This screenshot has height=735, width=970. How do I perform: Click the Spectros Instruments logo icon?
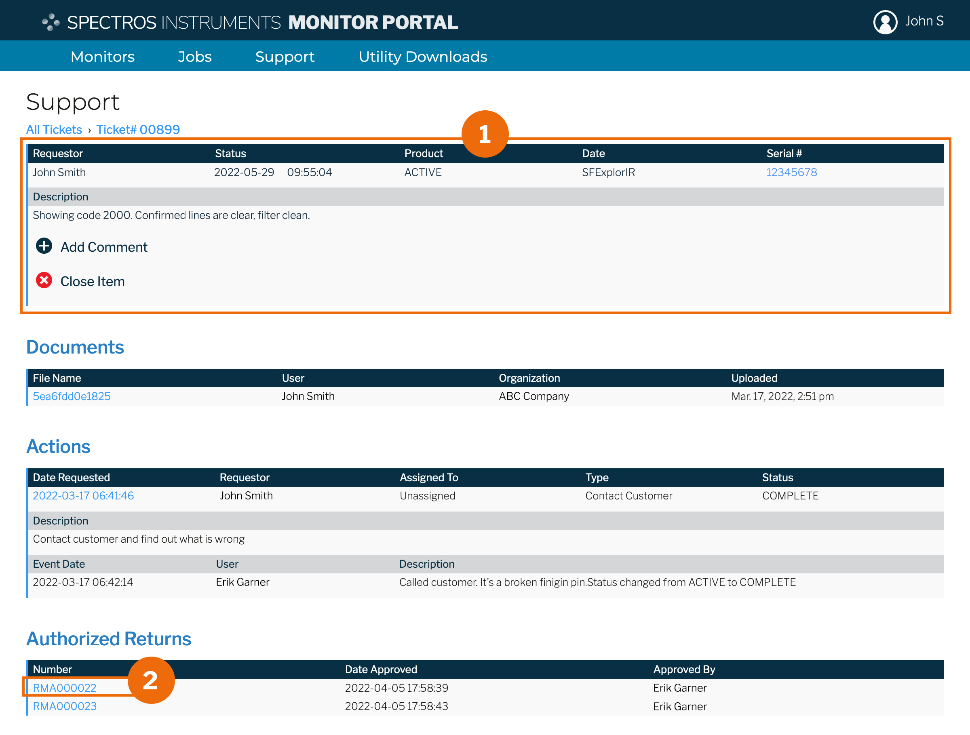pos(51,22)
